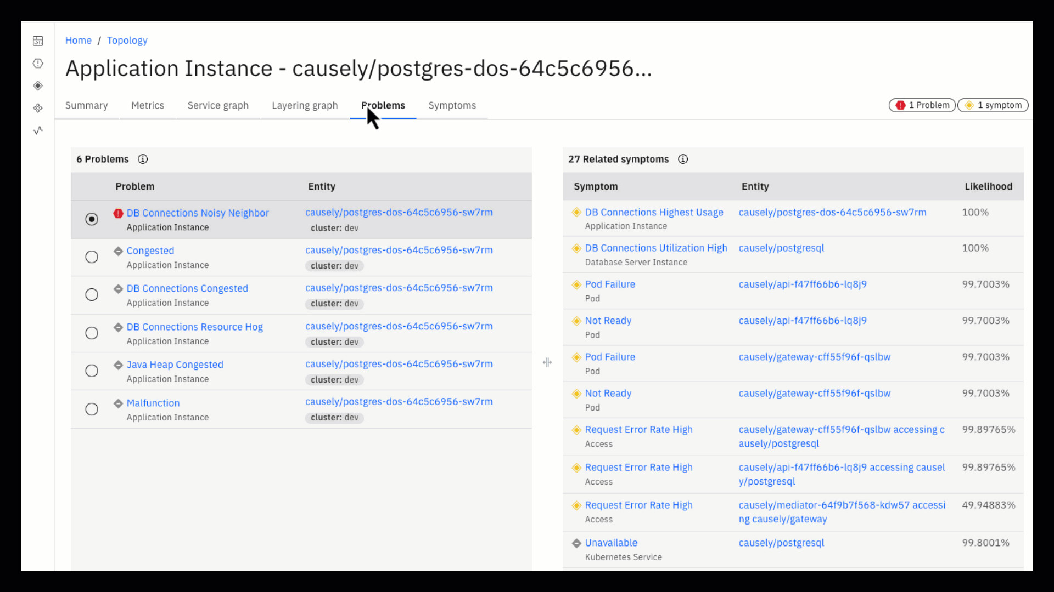This screenshot has width=1054, height=592.
Task: Open causely/postgresql entity for Unavailable symptom
Action: pyautogui.click(x=781, y=543)
